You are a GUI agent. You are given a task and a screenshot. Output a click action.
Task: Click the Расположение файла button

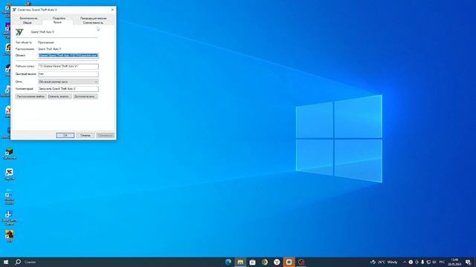pyautogui.click(x=30, y=96)
